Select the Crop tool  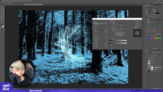[x=1, y=10]
